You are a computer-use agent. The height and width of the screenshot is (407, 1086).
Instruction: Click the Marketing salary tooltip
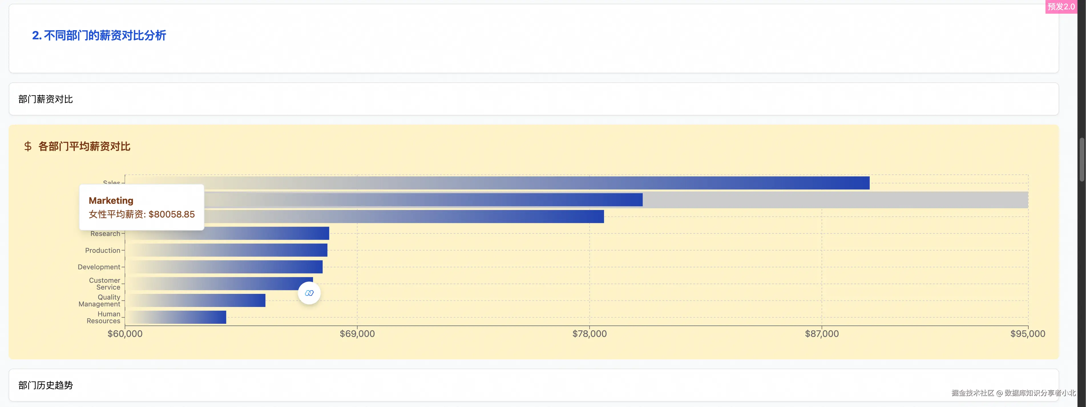142,207
